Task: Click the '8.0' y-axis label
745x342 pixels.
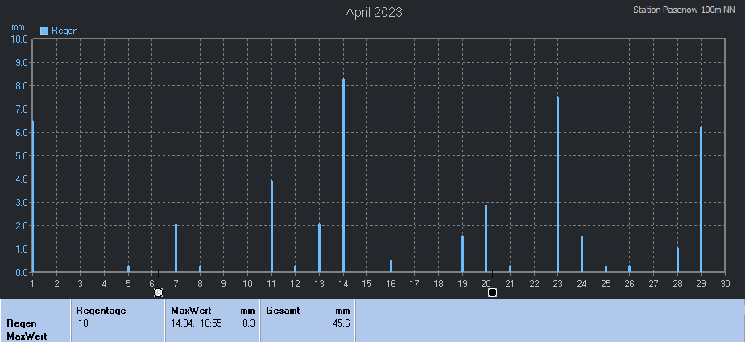Action: (x=21, y=86)
